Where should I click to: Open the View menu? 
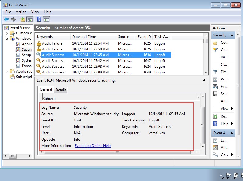click(35, 12)
